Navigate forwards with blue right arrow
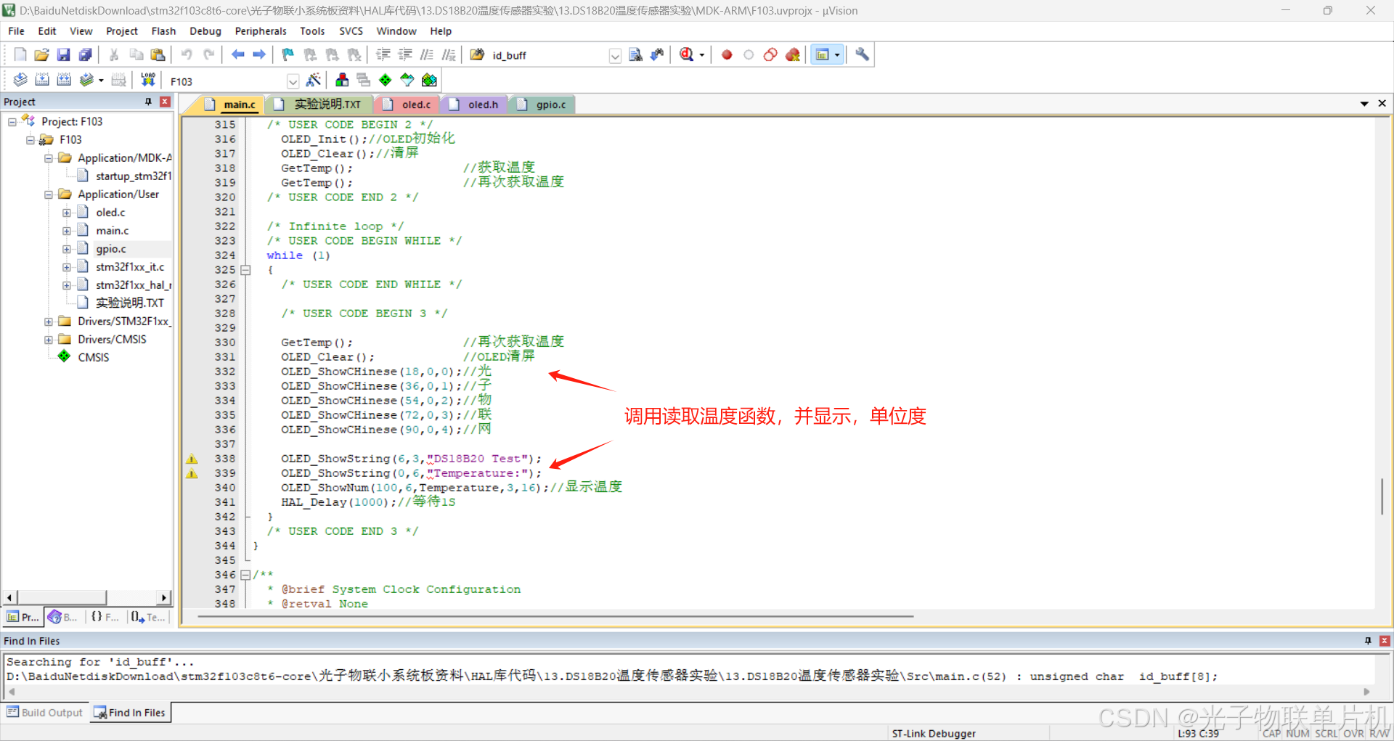The height and width of the screenshot is (741, 1394). point(259,54)
